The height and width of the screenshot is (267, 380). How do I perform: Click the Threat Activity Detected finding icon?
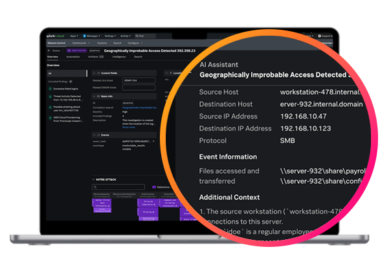coord(50,97)
